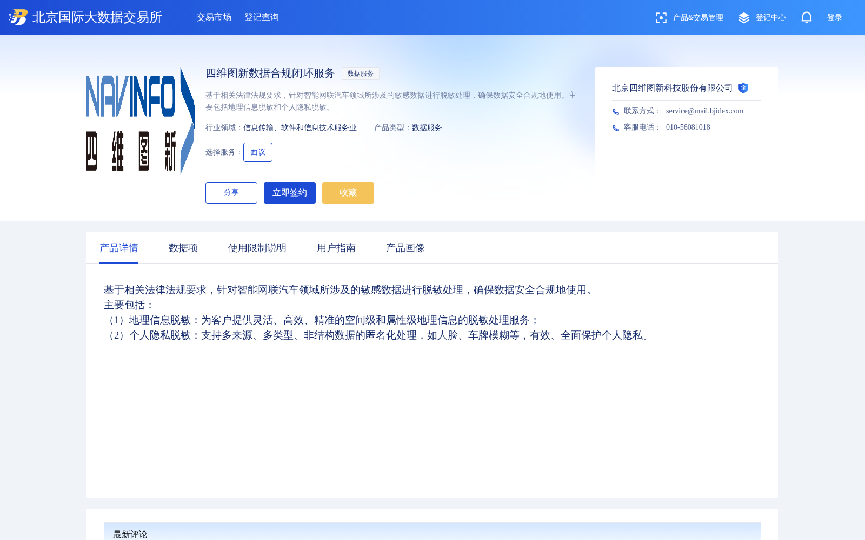Click the 产品类型 value 数据服务

click(x=427, y=128)
